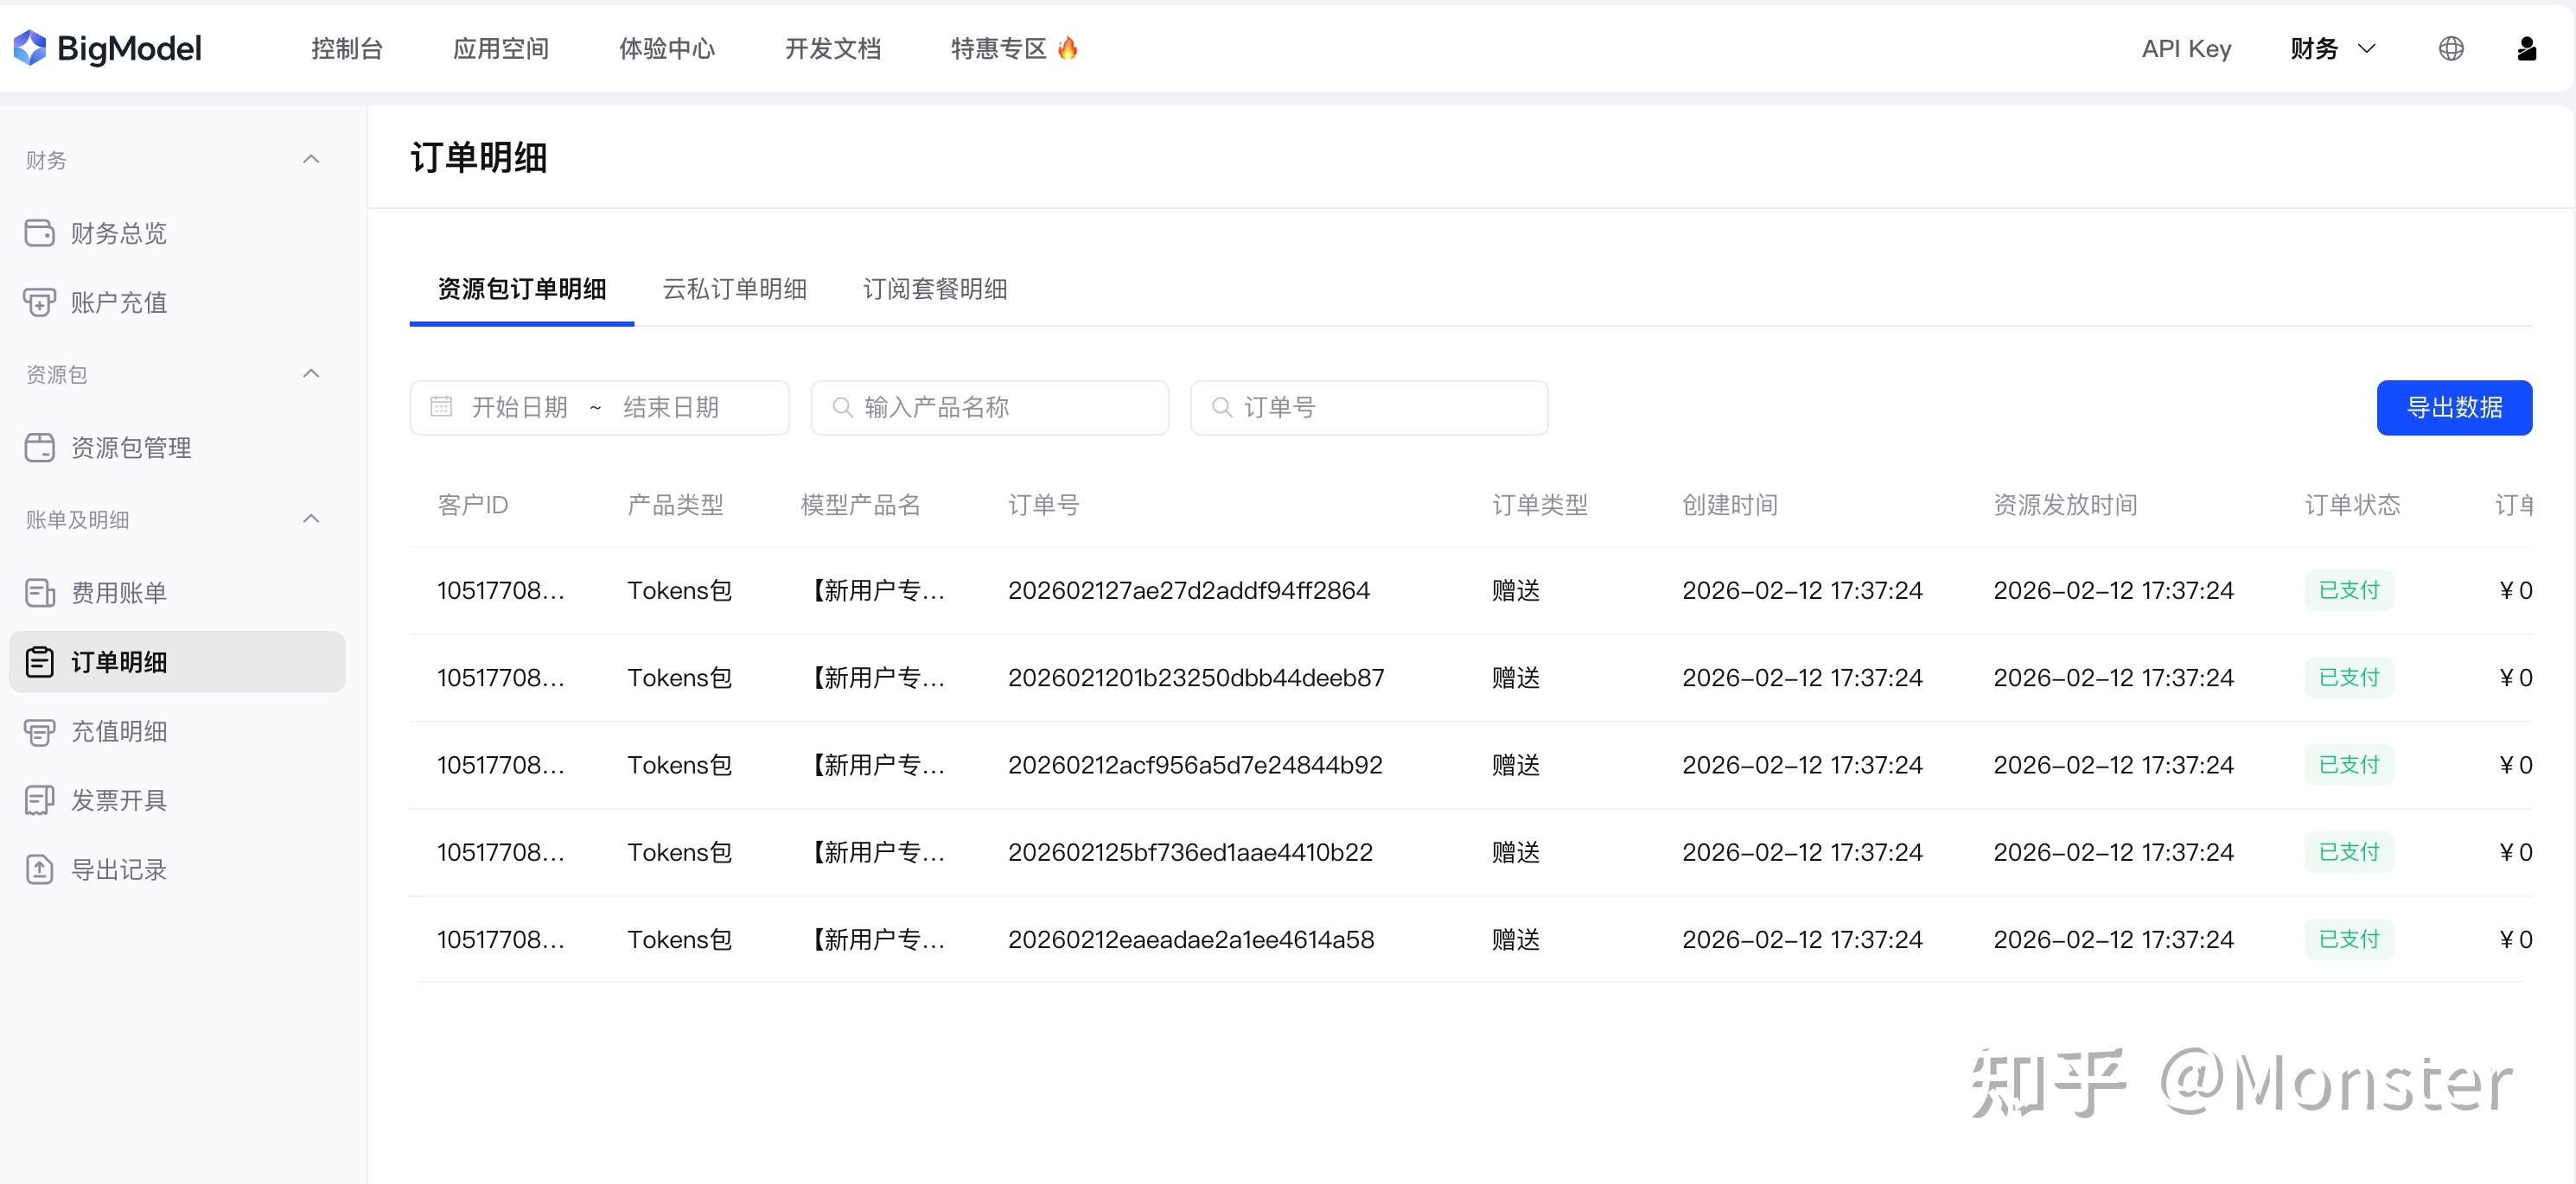
Task: Click the 费用账单 sidebar icon
Action: click(x=40, y=593)
